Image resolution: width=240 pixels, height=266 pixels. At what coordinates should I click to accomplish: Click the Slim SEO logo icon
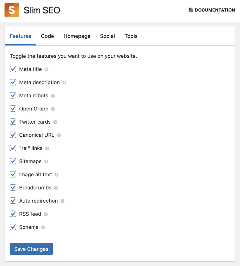click(x=12, y=10)
